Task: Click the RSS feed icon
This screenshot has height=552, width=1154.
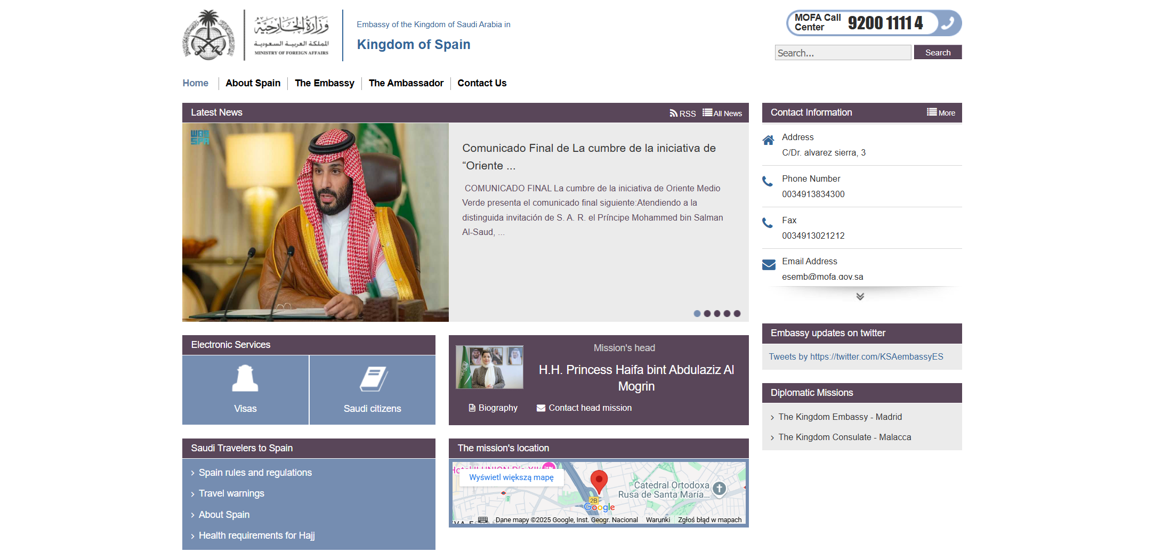Action: point(673,113)
